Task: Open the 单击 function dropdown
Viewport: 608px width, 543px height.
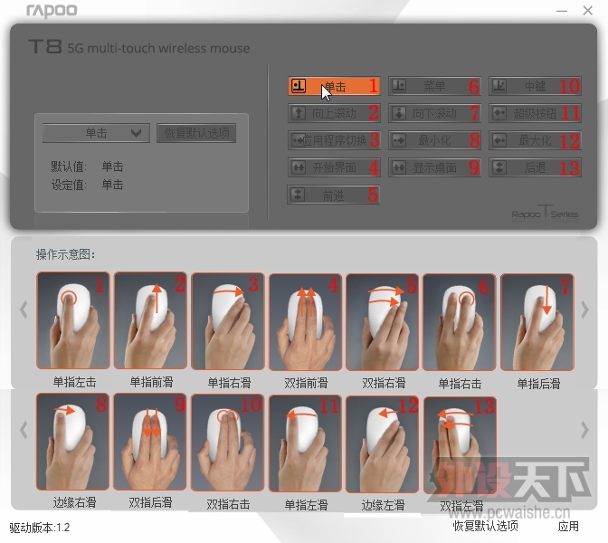Action: [96, 133]
